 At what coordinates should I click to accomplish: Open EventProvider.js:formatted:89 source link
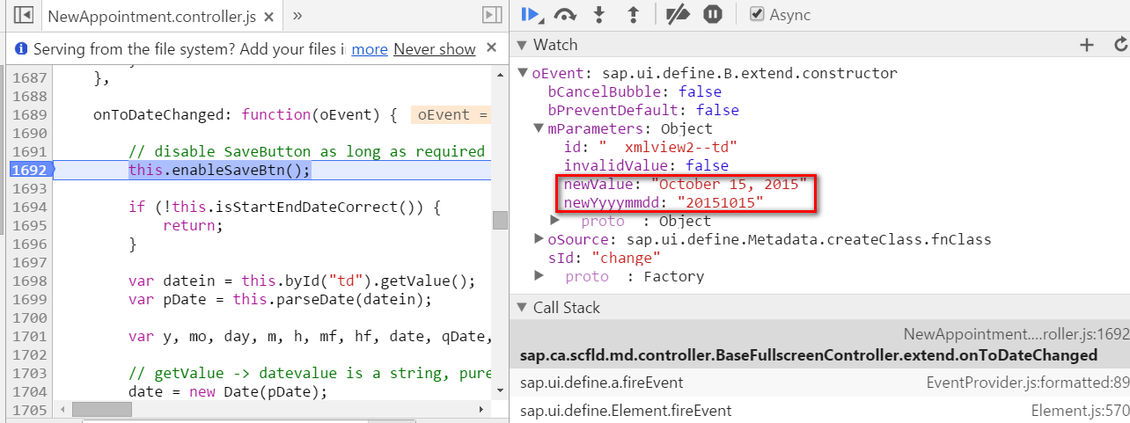click(1027, 383)
